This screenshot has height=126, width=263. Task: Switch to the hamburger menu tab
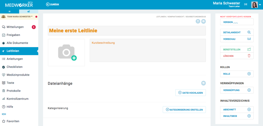point(10,11)
